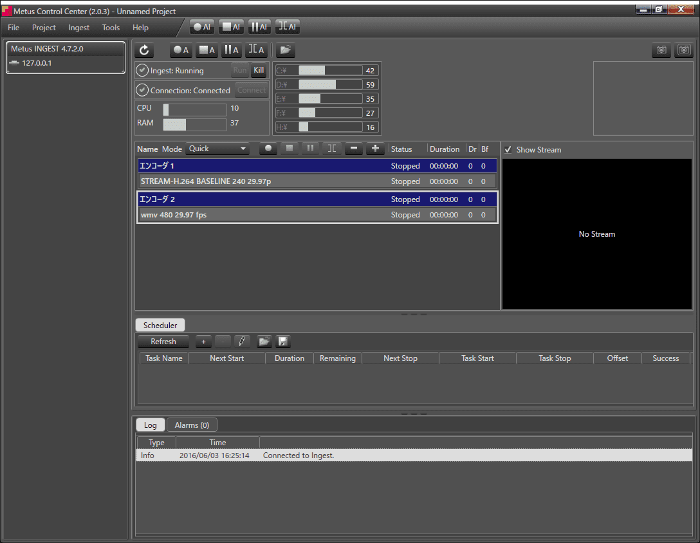700x543 pixels.
Task: Click the edit task pencil icon
Action: [x=242, y=342]
